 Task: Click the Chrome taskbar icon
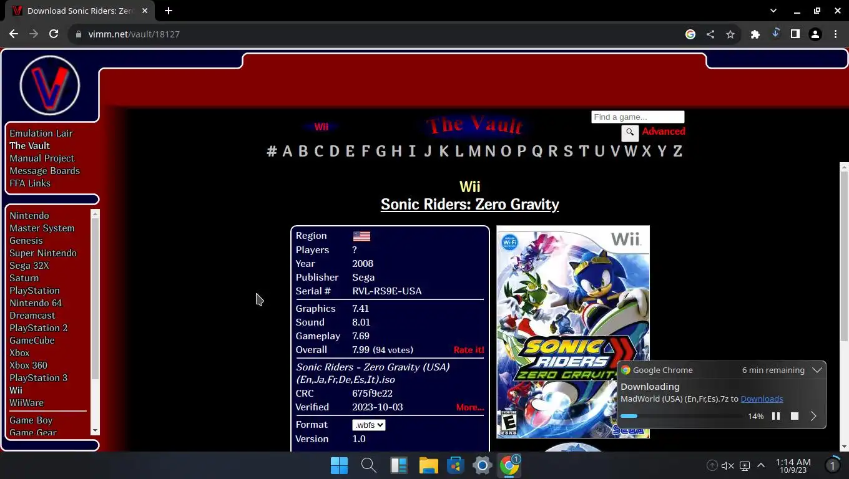click(510, 465)
